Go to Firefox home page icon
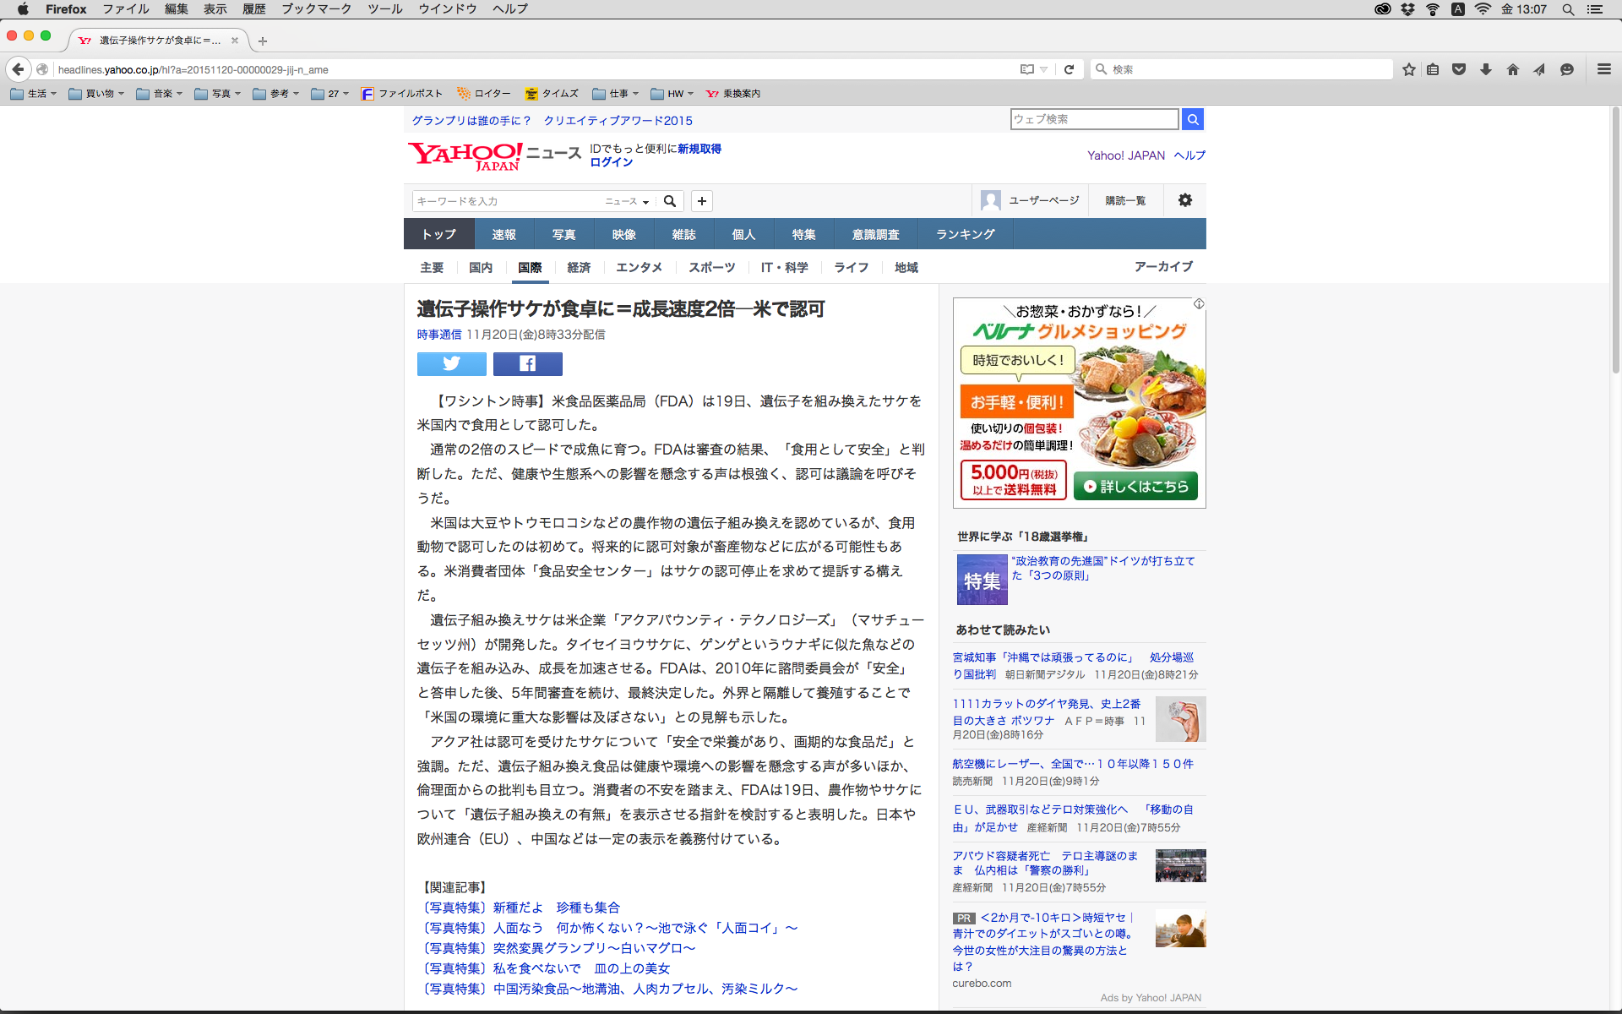 coord(1512,69)
